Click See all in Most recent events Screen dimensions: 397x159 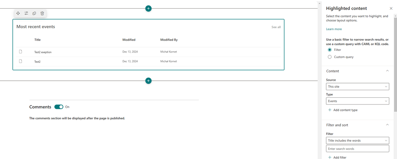(276, 27)
